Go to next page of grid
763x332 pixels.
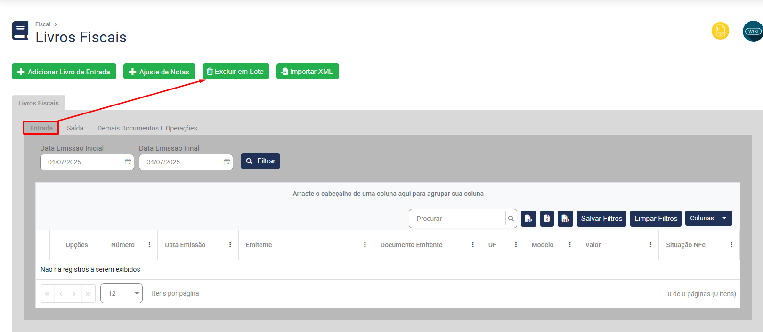(x=74, y=293)
